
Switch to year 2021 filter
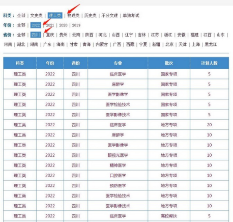(x=50, y=25)
